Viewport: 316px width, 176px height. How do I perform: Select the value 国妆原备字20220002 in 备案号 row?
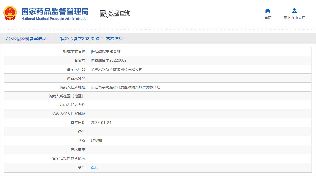(x=109, y=60)
